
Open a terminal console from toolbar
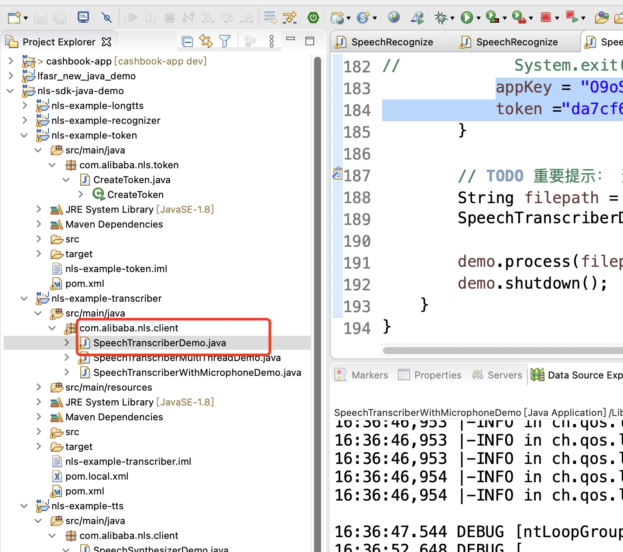coord(83,17)
